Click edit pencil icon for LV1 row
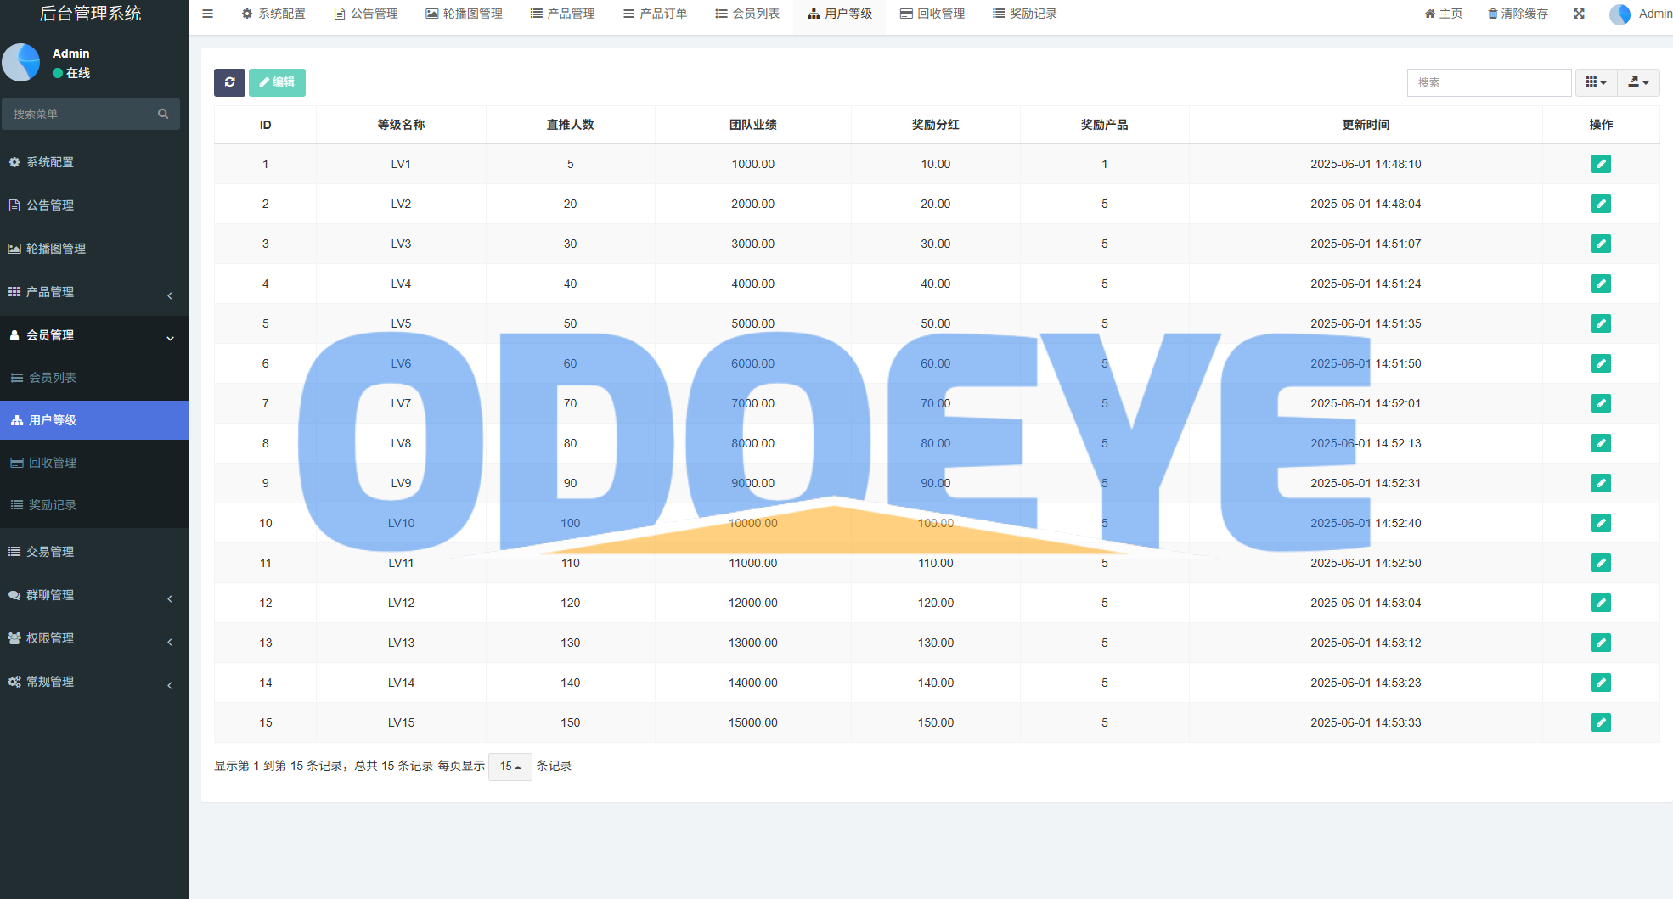The image size is (1673, 899). pyautogui.click(x=1600, y=164)
